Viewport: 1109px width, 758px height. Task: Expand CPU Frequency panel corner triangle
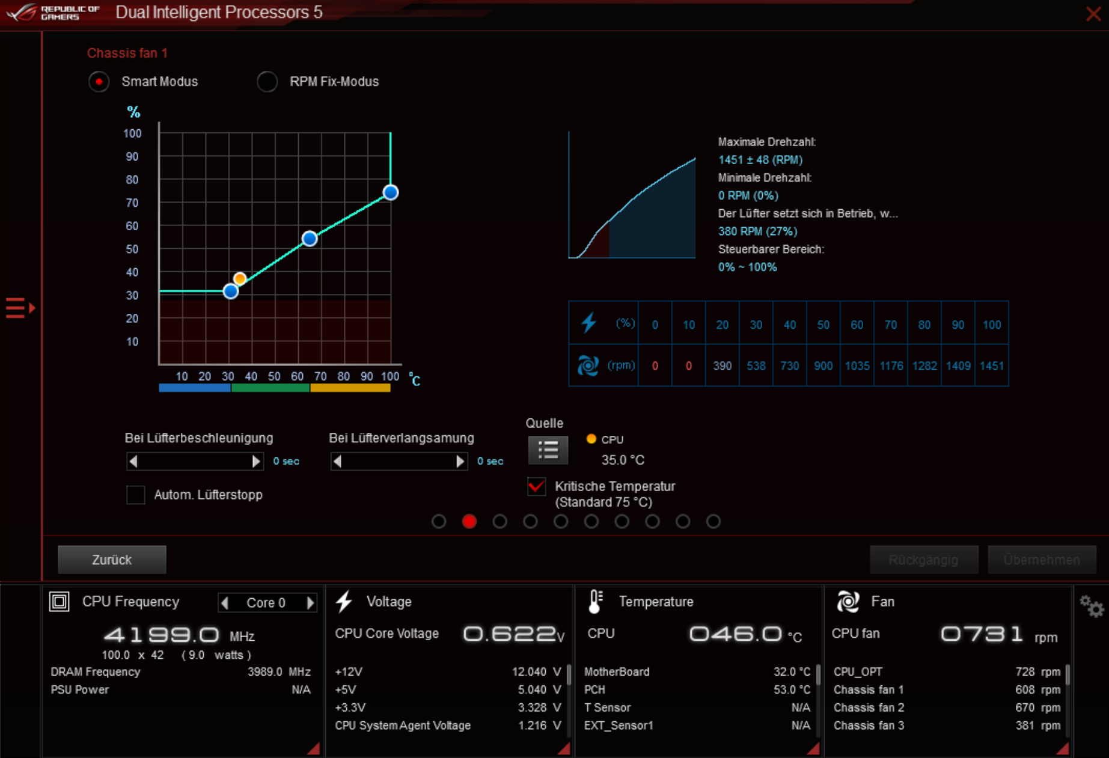coord(313,748)
